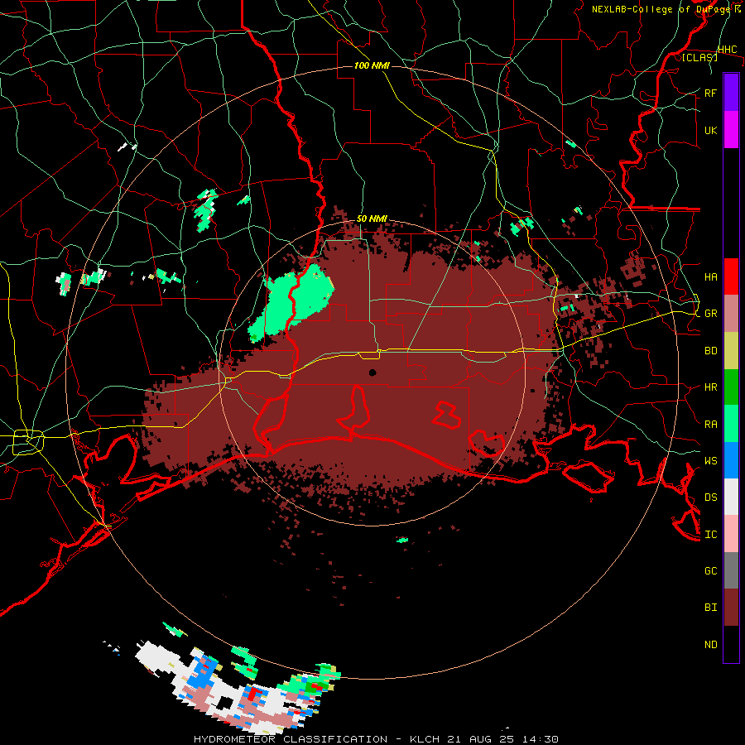
Task: Click the HR dark green legend swatch
Action: [x=731, y=387]
